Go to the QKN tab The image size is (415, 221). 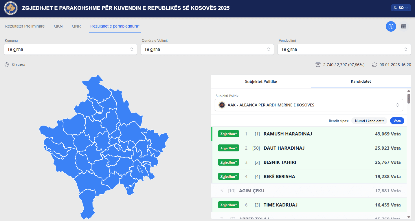[58, 26]
